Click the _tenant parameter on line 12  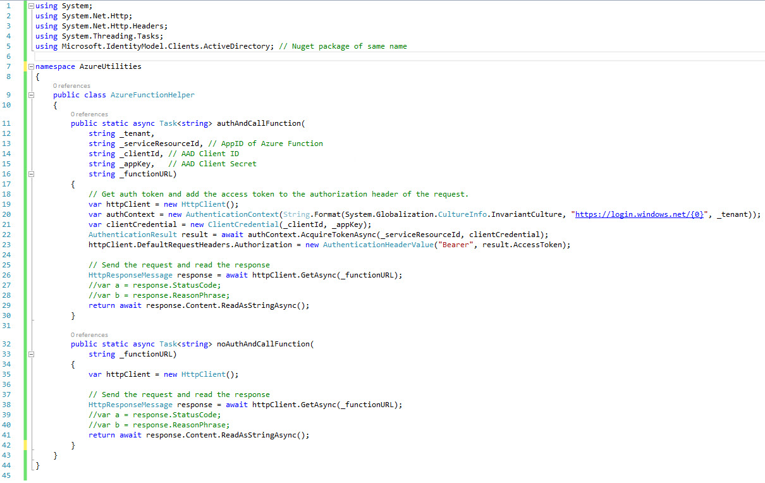(x=135, y=133)
